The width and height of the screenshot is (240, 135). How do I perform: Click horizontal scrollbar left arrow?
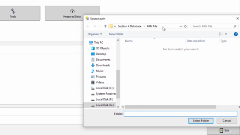point(123,107)
